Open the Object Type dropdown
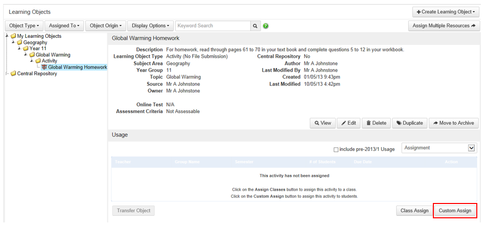This screenshot has width=486, height=227. [x=24, y=26]
